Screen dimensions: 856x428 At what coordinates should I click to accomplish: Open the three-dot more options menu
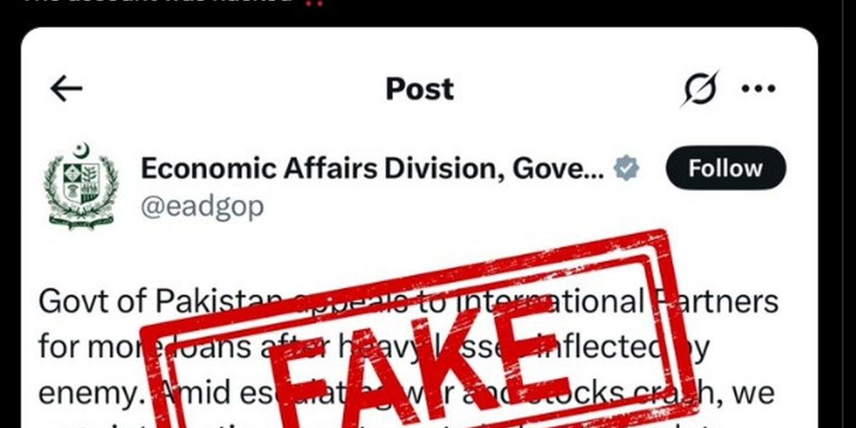758,89
